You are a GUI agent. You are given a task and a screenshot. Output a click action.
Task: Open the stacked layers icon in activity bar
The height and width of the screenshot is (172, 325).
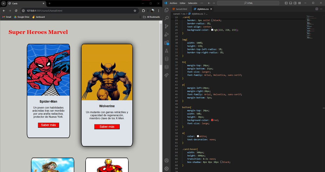click(167, 67)
